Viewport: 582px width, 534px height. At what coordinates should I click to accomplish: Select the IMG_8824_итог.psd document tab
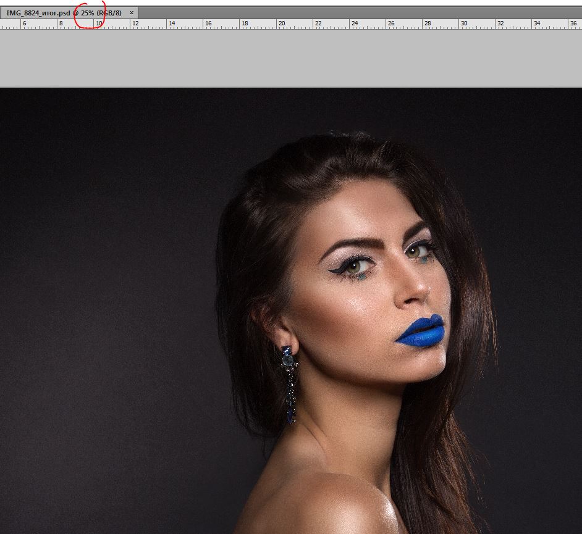click(69, 13)
